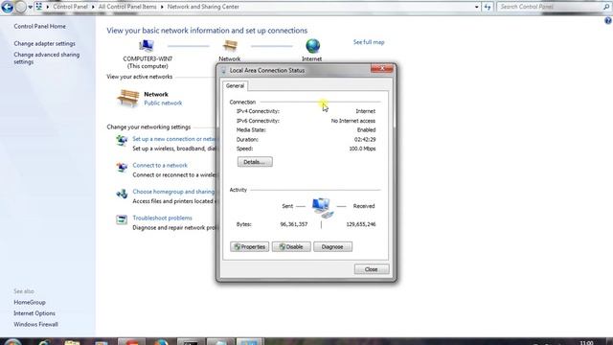Click the Duration value 02:42:29
Screen dimensions: 613x345
365,139
